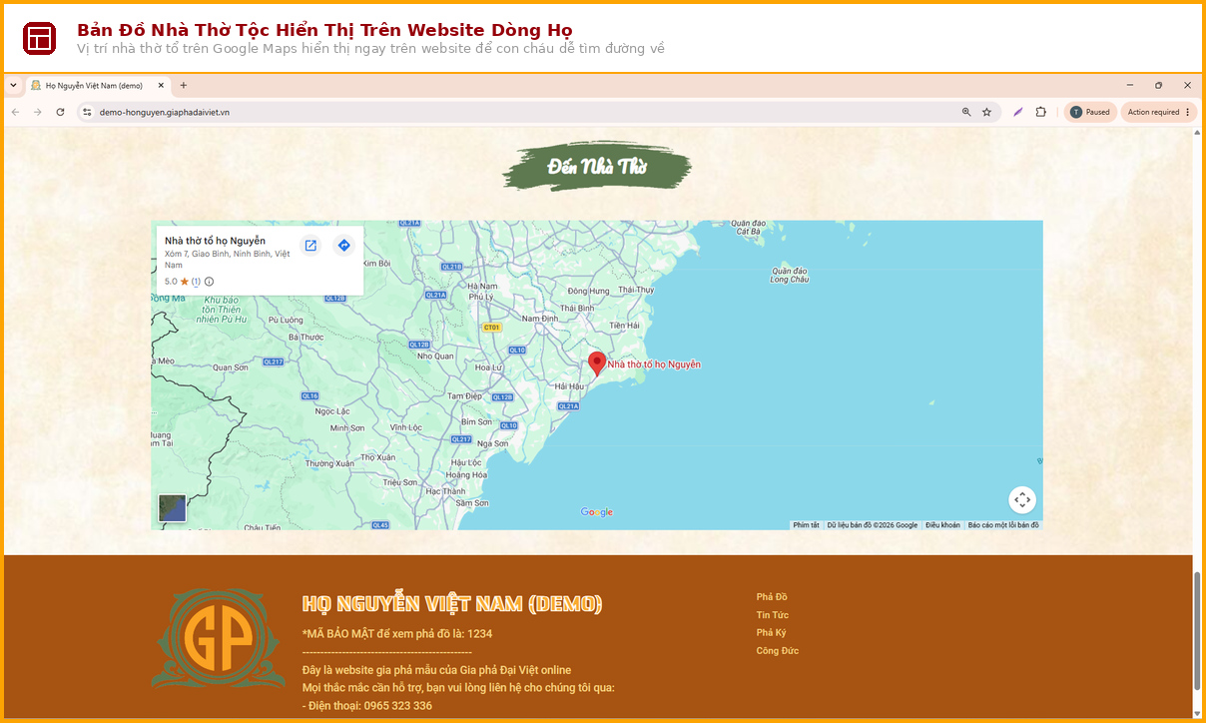
Task: Click the purple pen extension icon
Action: [x=1018, y=112]
